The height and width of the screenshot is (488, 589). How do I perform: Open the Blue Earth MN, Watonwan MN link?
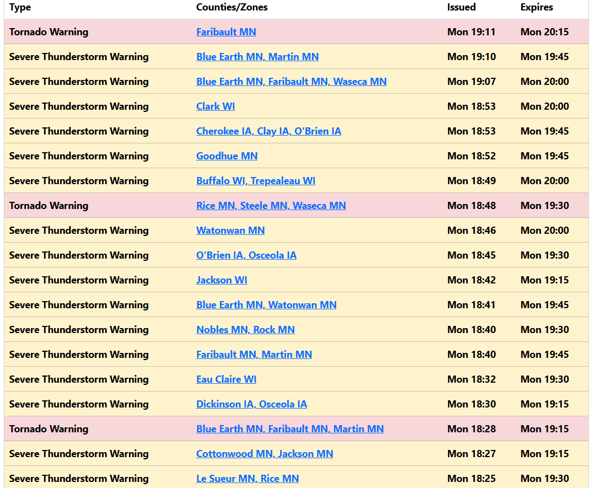[x=266, y=305]
